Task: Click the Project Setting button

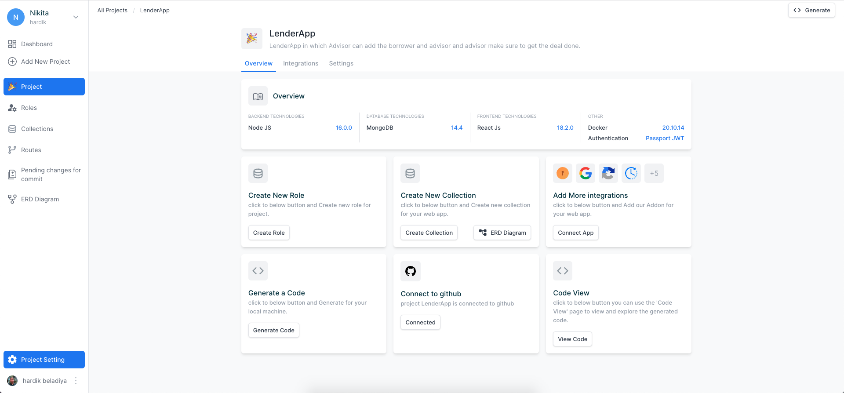Action: 44,360
